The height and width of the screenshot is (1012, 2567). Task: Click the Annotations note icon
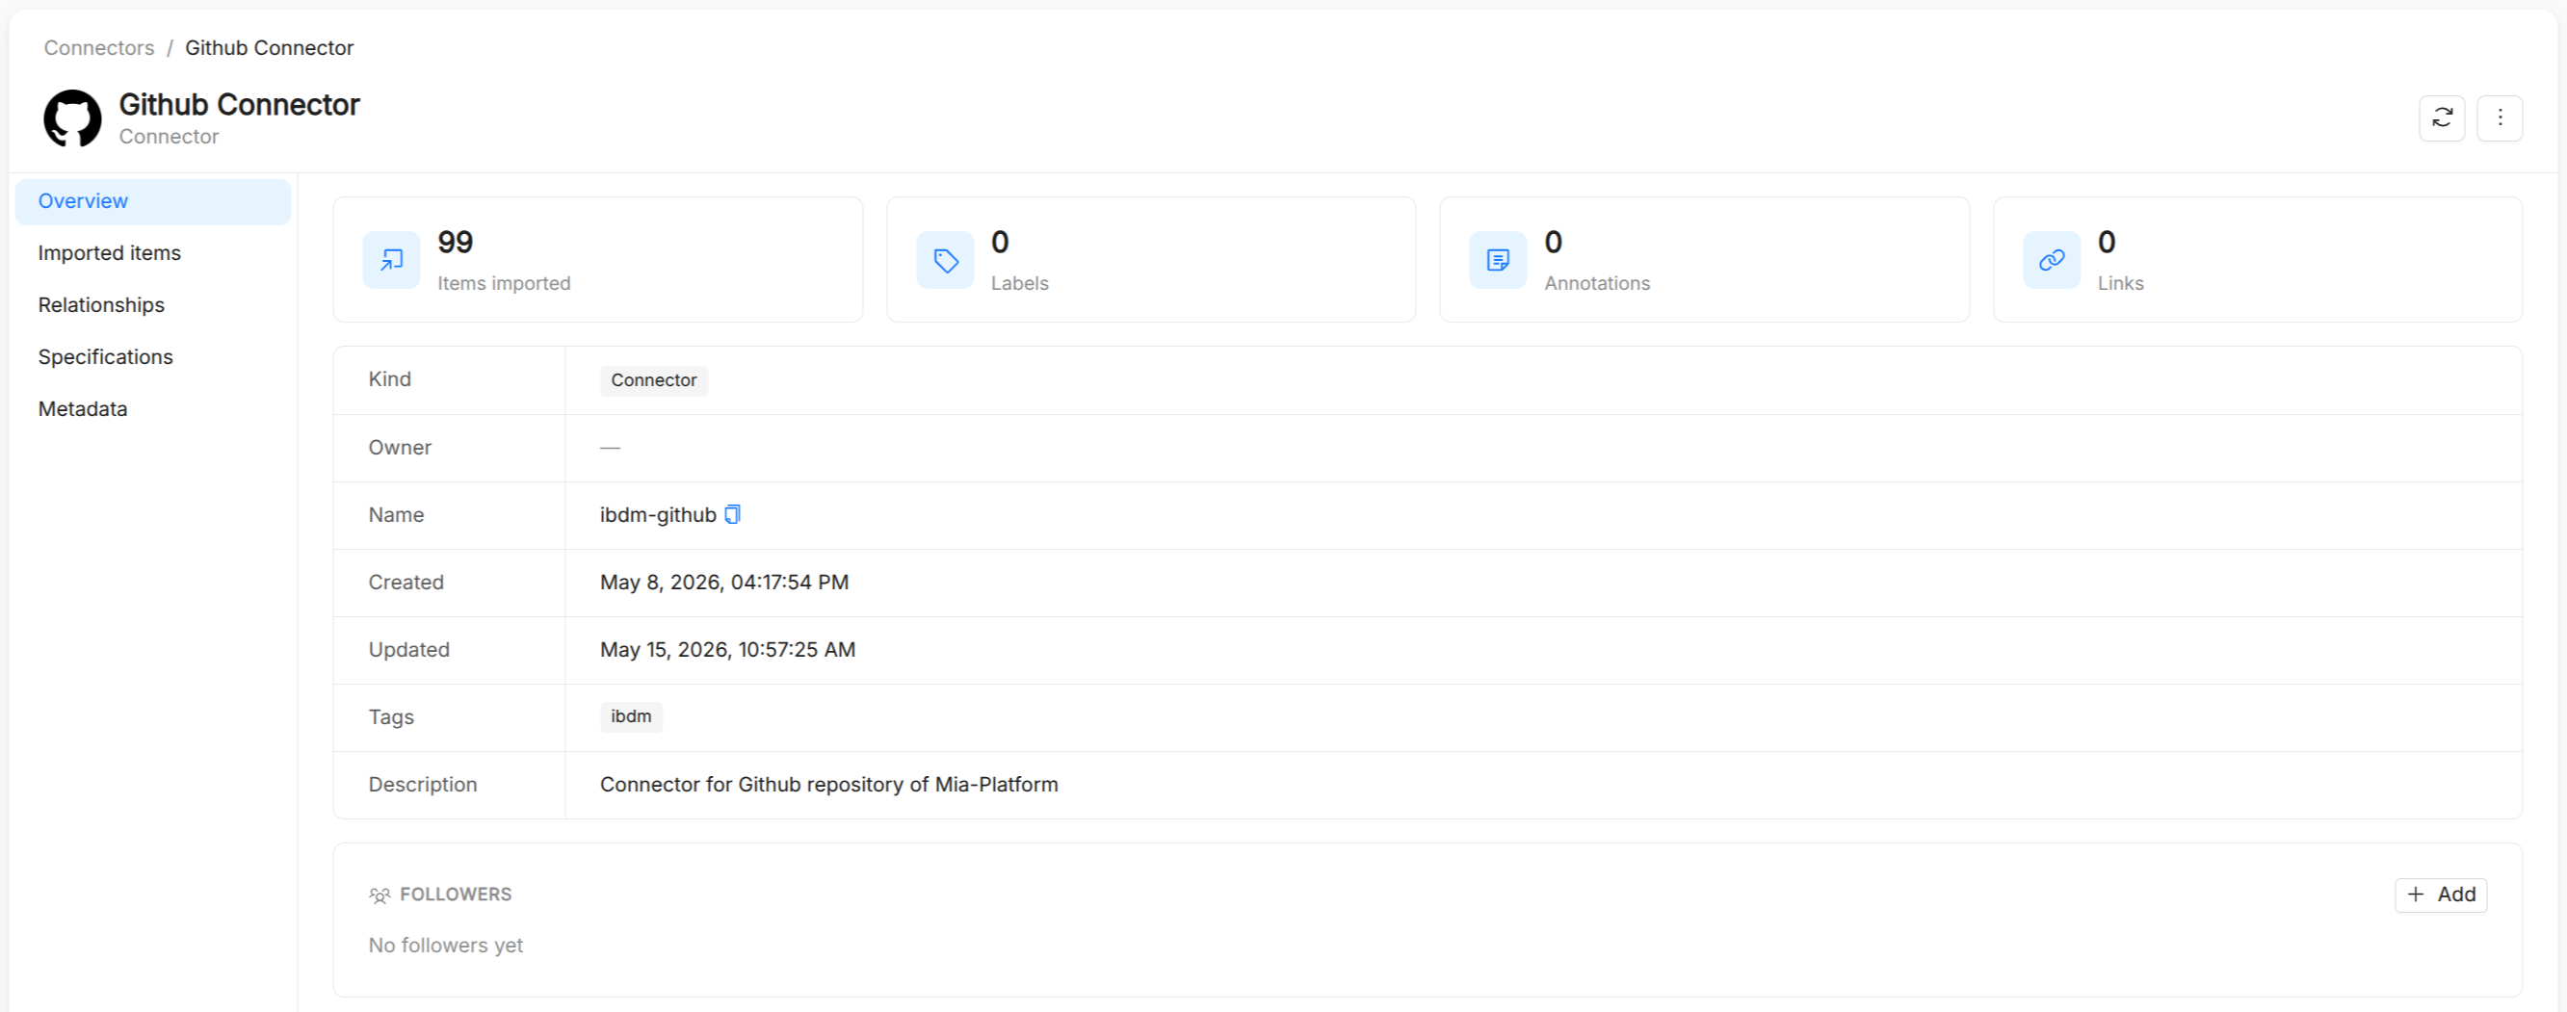[1498, 260]
